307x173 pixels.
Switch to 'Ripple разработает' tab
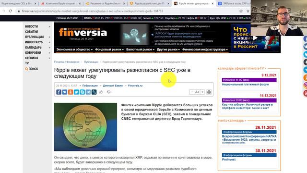coord(150,3)
